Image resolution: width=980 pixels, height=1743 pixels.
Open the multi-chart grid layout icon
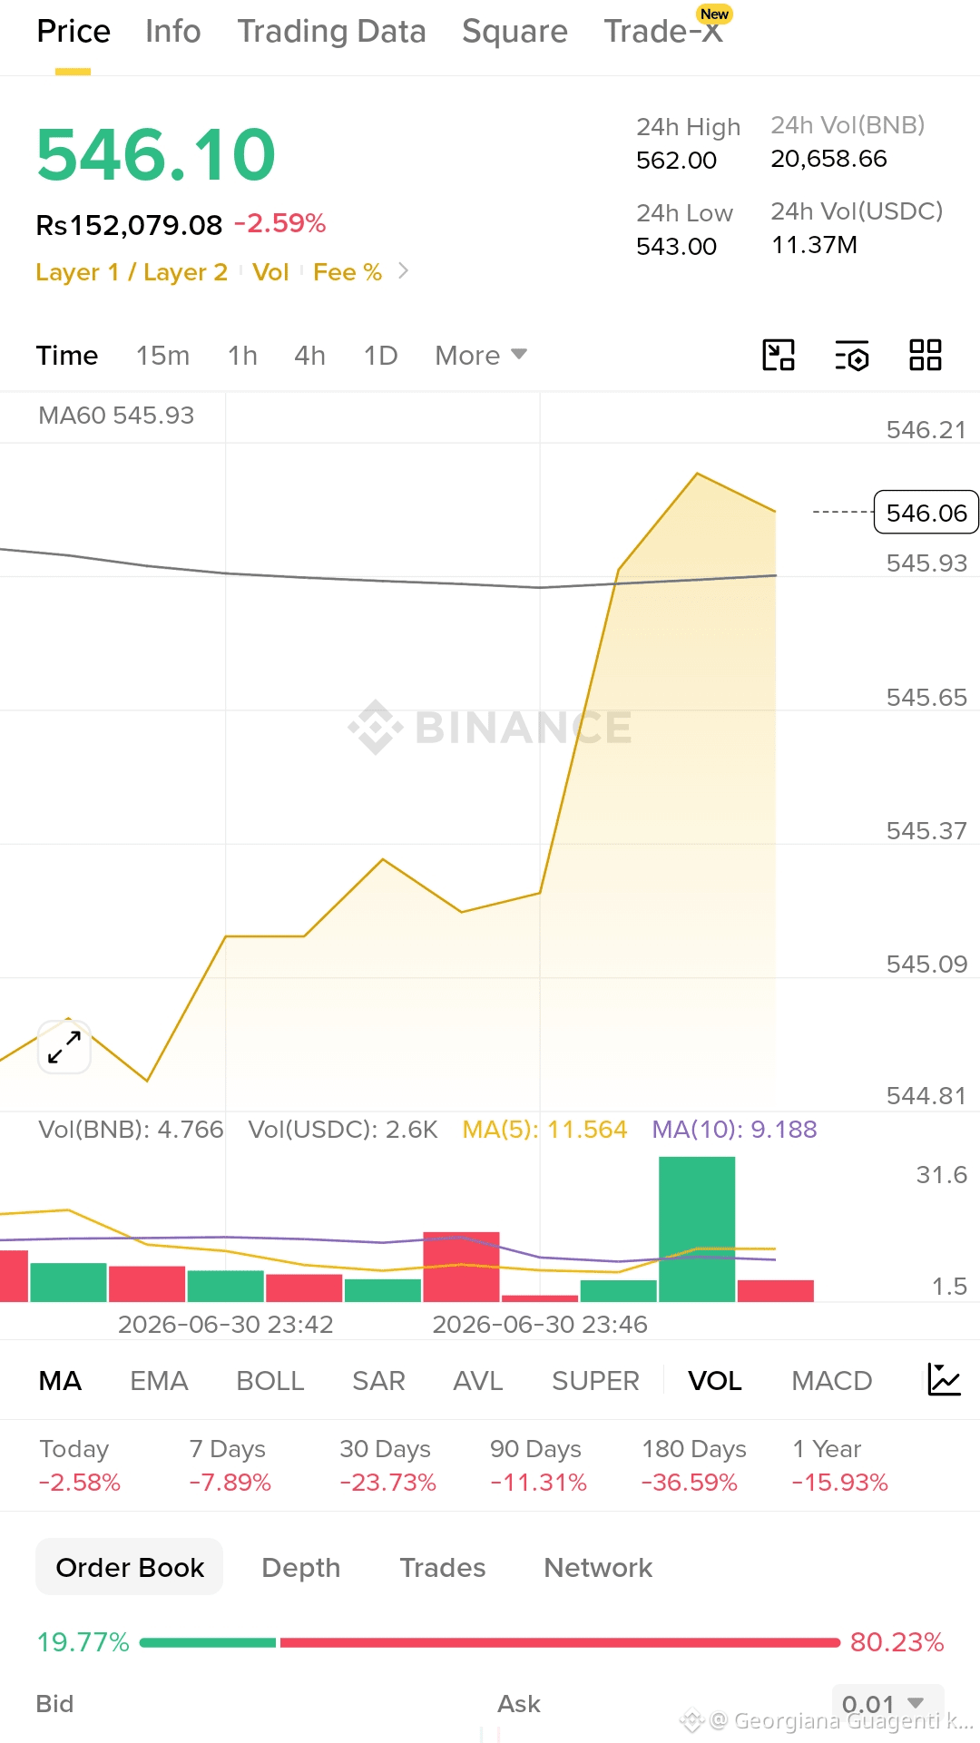coord(926,355)
